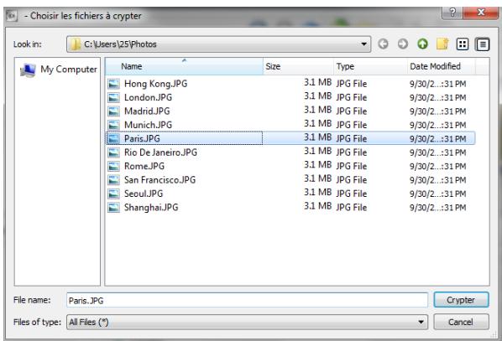Click the Help question mark button
This screenshot has height=341, width=502.
(452, 13)
